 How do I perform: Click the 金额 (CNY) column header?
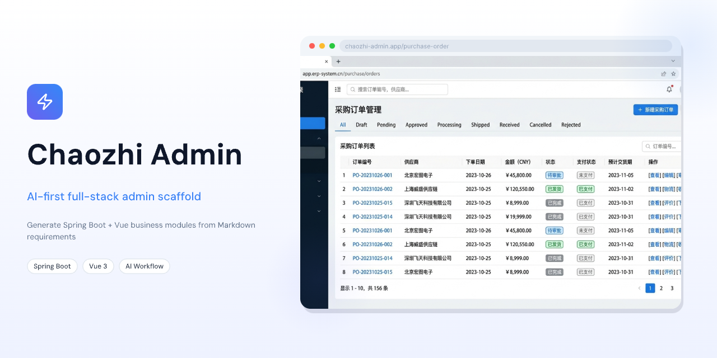pyautogui.click(x=518, y=162)
